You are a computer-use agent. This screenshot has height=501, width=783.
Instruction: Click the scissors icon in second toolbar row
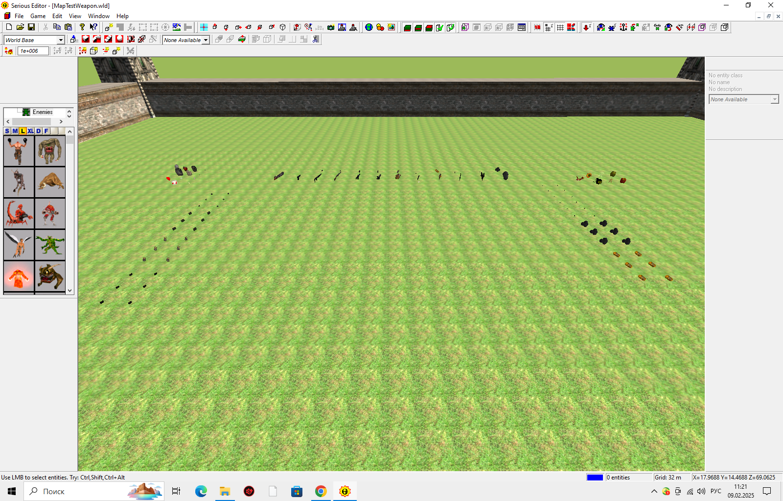click(316, 39)
